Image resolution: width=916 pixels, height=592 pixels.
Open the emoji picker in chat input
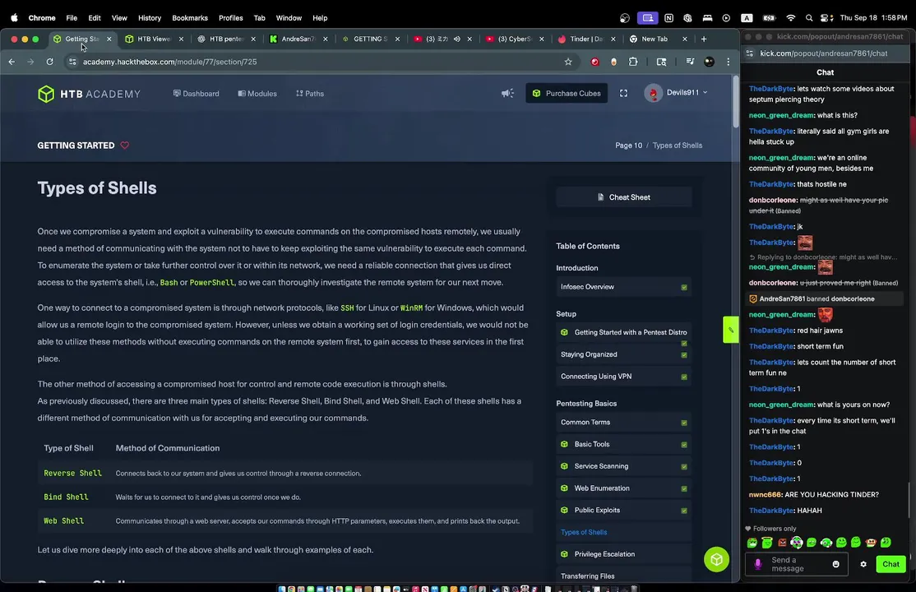(835, 564)
